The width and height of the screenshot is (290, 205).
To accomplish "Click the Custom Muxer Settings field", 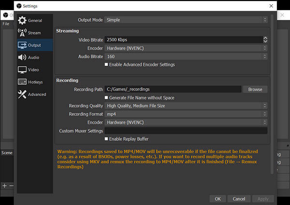I will click(x=186, y=131).
